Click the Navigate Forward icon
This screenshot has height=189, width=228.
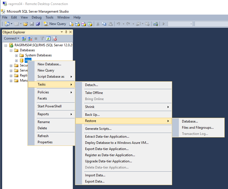point(147,24)
